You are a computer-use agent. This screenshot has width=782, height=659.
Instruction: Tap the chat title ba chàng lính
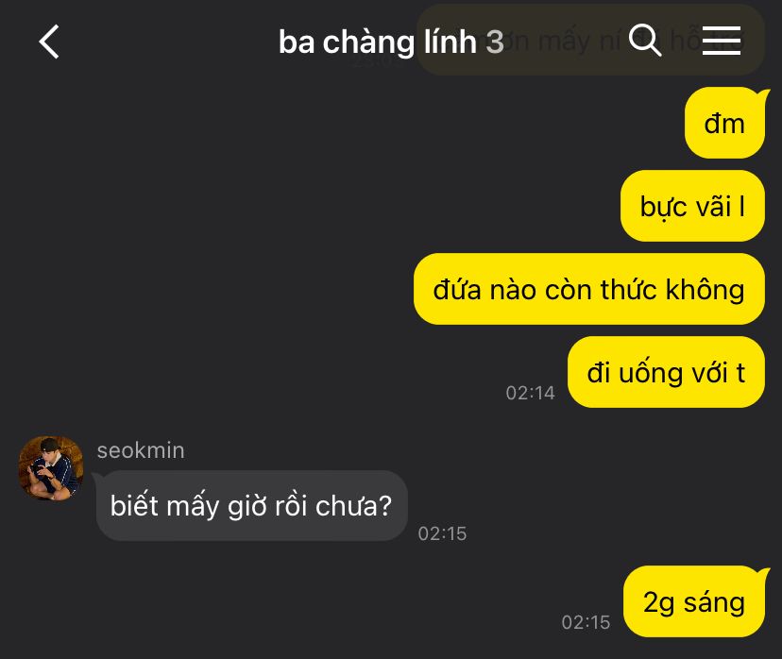[x=378, y=42]
